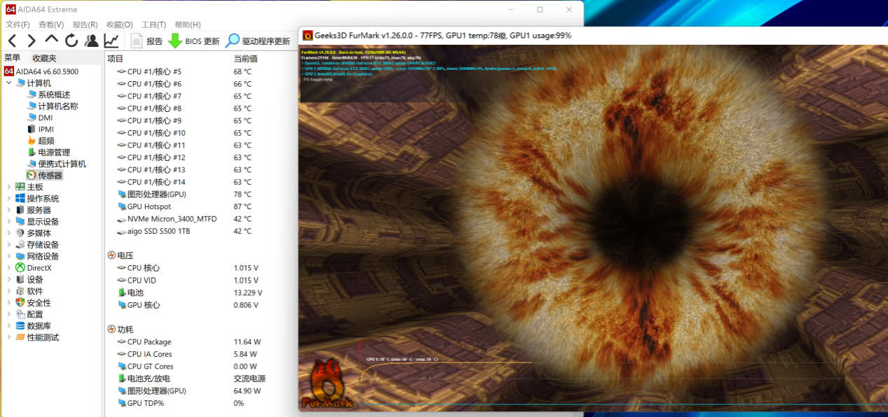Select 电源管理 in the tree

(x=48, y=153)
